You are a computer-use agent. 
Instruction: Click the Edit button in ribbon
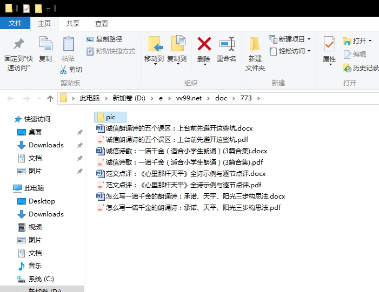[x=355, y=55]
